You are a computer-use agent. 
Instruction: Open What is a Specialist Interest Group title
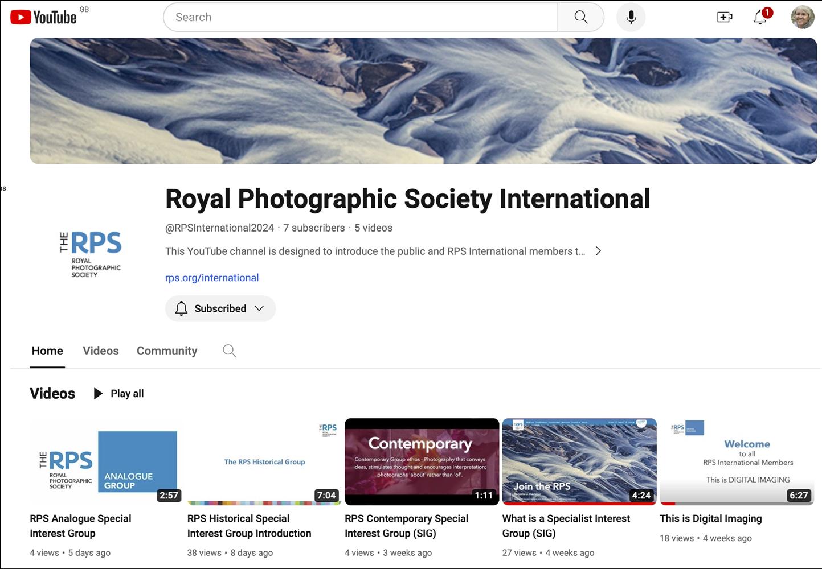[x=566, y=526]
